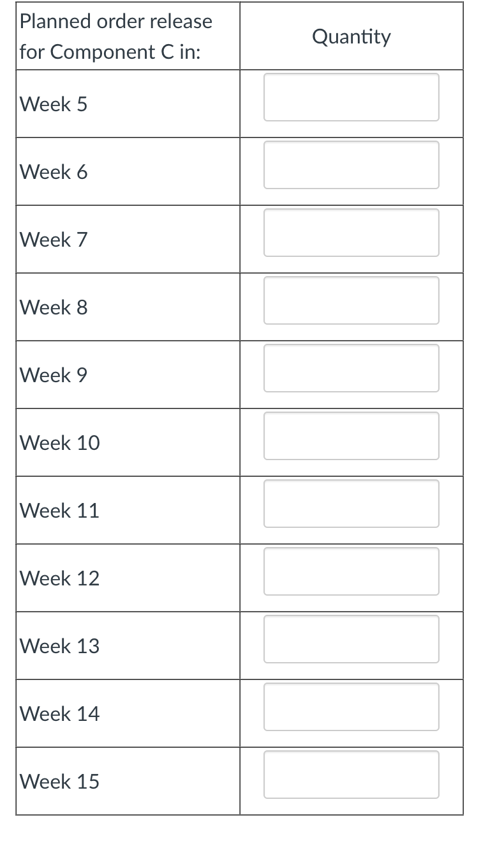481x850 pixels.
Task: Click the quantity input field for Week 7
Action: [x=351, y=233]
